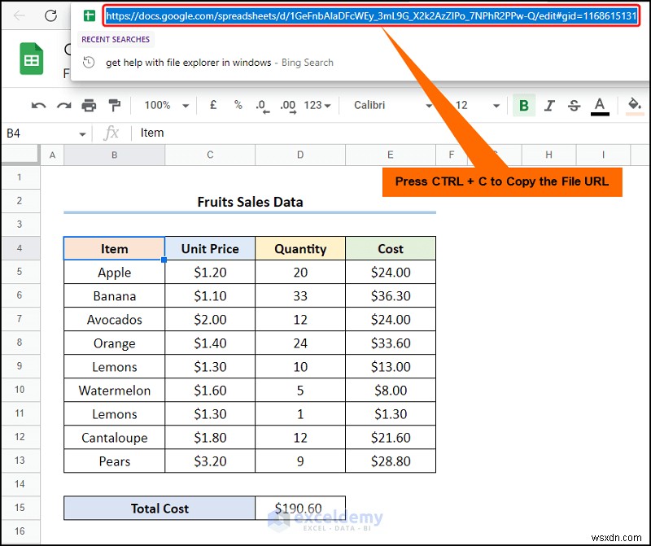Open the font size 12 dropdown
This screenshot has height=546, width=651.
(478, 106)
